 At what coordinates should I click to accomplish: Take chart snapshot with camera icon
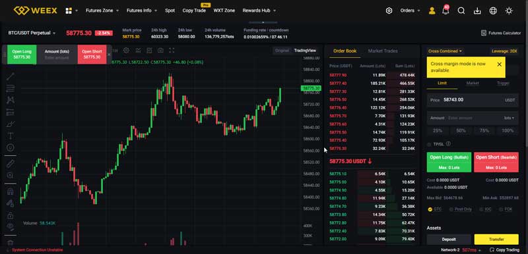(x=160, y=50)
